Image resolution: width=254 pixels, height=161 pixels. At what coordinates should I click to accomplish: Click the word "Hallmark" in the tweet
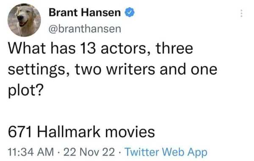pos(69,132)
